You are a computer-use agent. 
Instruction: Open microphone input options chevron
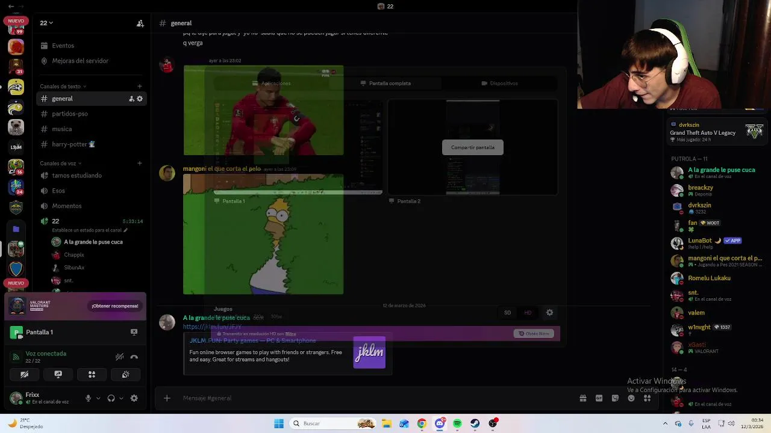98,398
